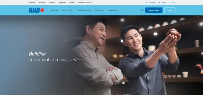Image resolution: width=203 pixels, height=95 pixels.
Task: Expand the Malaysia country dropdown
Action: pyautogui.click(x=55, y=10)
